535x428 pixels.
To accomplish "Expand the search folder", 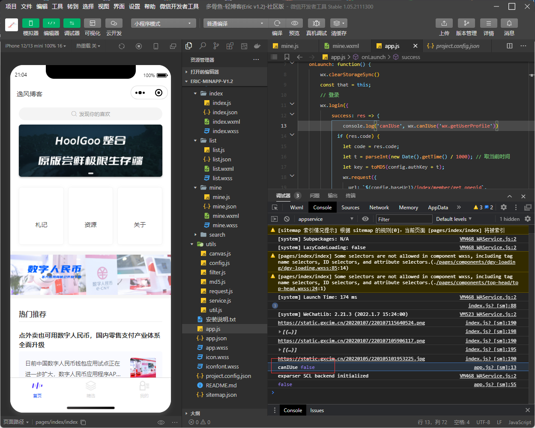I will coord(225,235).
